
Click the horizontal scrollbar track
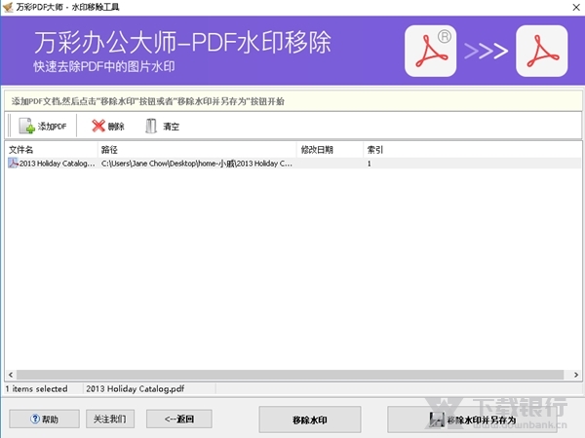tap(290, 375)
